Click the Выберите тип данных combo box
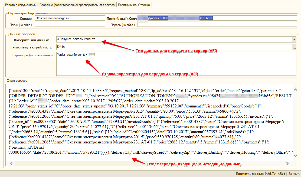Screen dimensions: 301x177 [174, 40]
